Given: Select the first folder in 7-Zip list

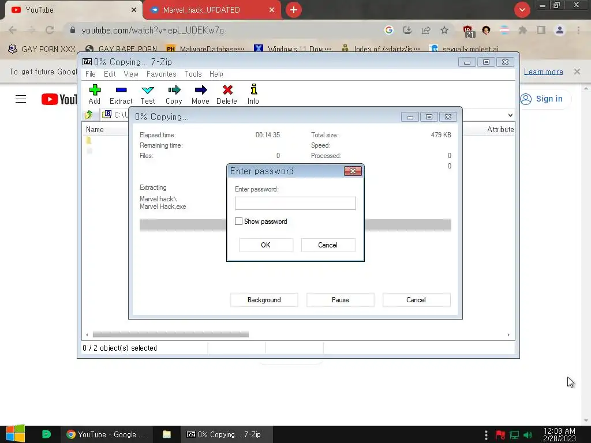Looking at the screenshot, I should pyautogui.click(x=89, y=141).
